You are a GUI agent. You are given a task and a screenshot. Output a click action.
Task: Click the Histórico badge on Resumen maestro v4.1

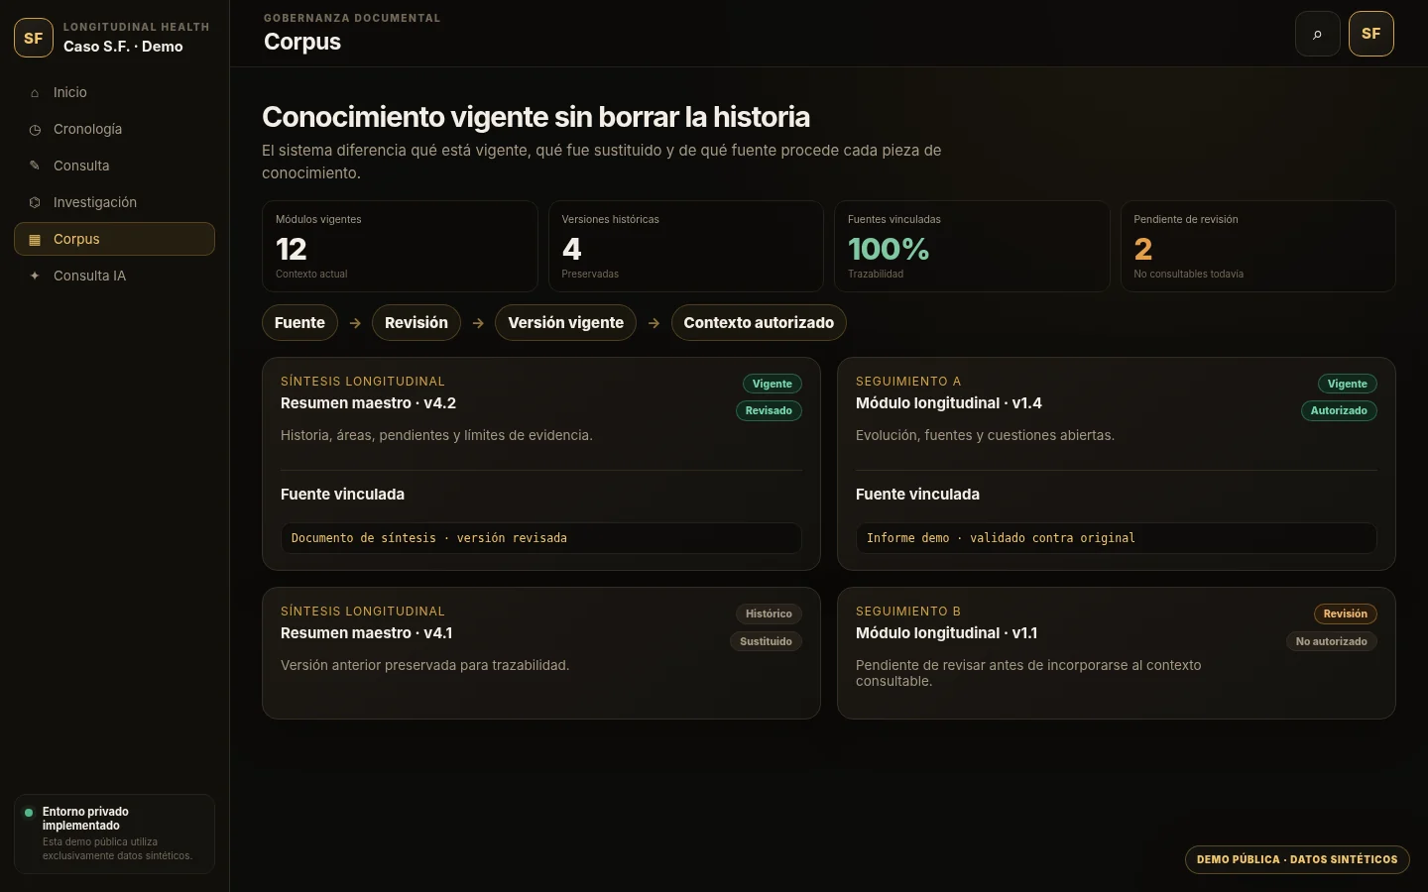(769, 613)
